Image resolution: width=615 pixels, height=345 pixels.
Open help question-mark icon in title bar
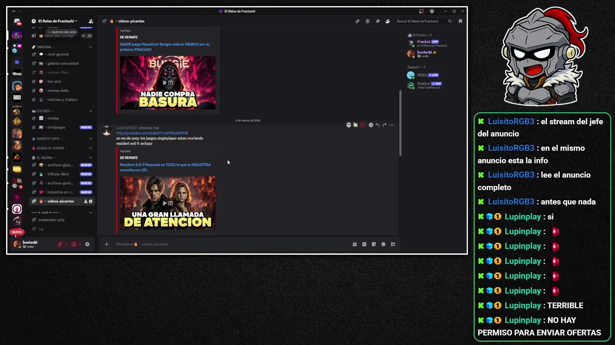click(x=432, y=11)
